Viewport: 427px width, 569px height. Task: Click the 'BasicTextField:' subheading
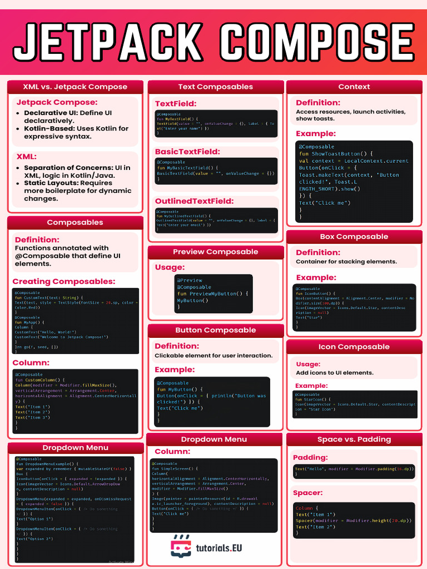(x=187, y=152)
